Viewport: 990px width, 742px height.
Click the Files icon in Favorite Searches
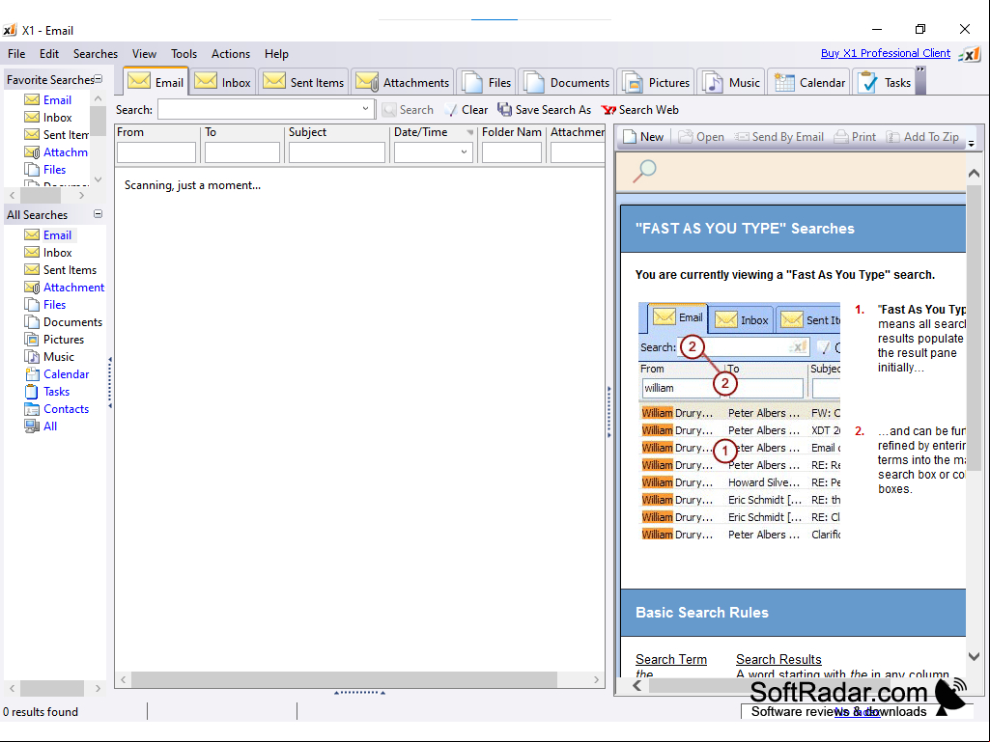point(32,169)
